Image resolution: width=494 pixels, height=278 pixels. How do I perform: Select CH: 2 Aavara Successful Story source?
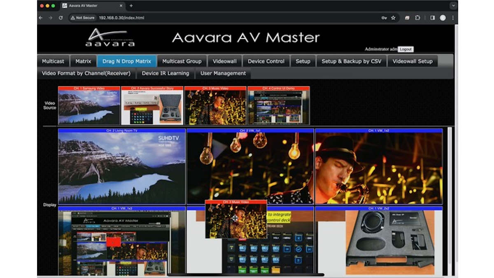152,105
